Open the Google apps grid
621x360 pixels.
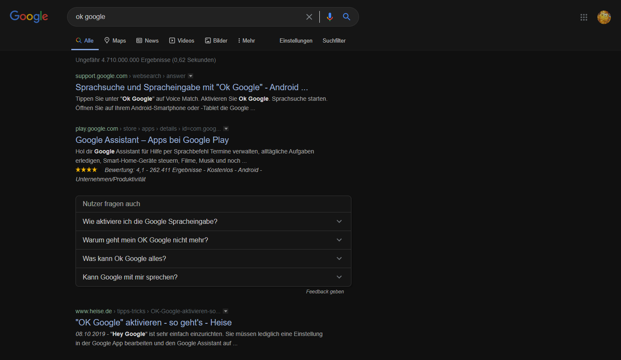[x=584, y=17]
